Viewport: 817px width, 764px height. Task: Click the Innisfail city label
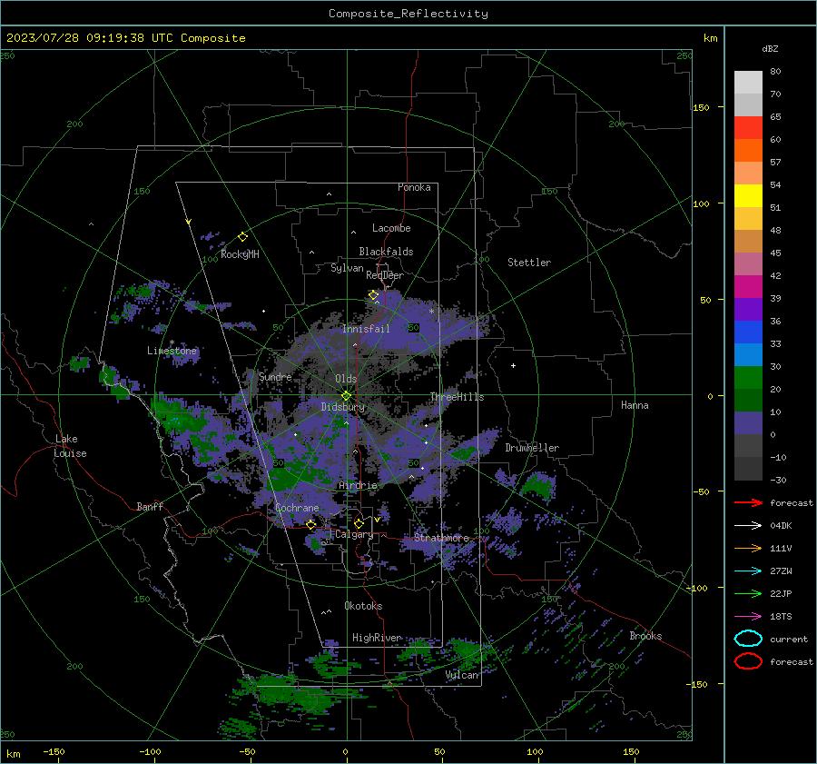point(367,329)
